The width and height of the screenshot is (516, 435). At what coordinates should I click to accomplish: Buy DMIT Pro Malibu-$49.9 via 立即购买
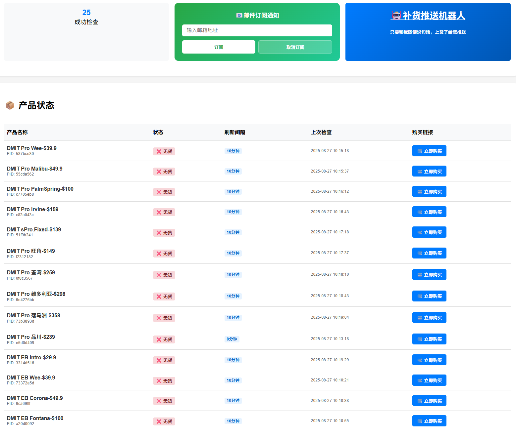click(x=429, y=171)
